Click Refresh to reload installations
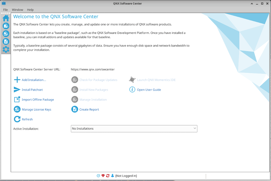 click(x=27, y=119)
